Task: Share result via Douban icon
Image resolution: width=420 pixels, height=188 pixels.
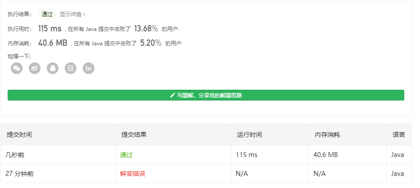Action: [x=71, y=68]
